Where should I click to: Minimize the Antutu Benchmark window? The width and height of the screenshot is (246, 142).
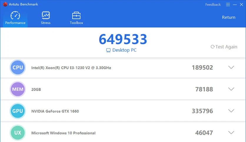click(235, 5)
